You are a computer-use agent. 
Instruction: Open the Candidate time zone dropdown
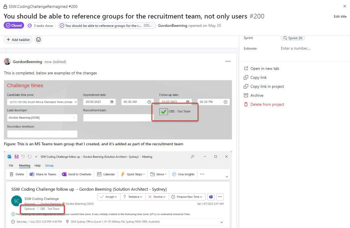42,102
